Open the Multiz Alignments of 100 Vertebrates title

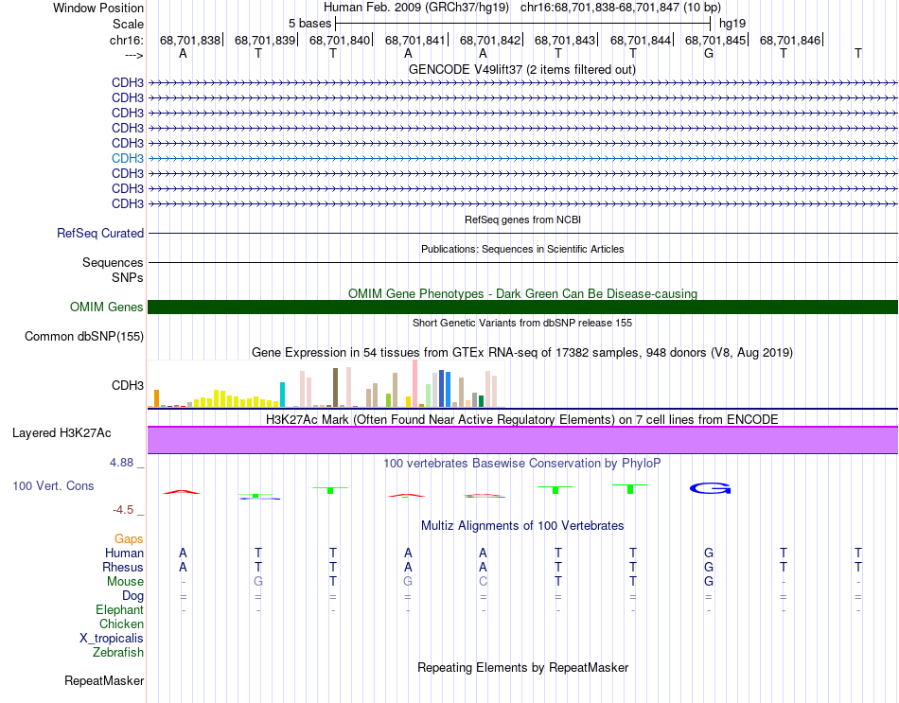[x=522, y=526]
